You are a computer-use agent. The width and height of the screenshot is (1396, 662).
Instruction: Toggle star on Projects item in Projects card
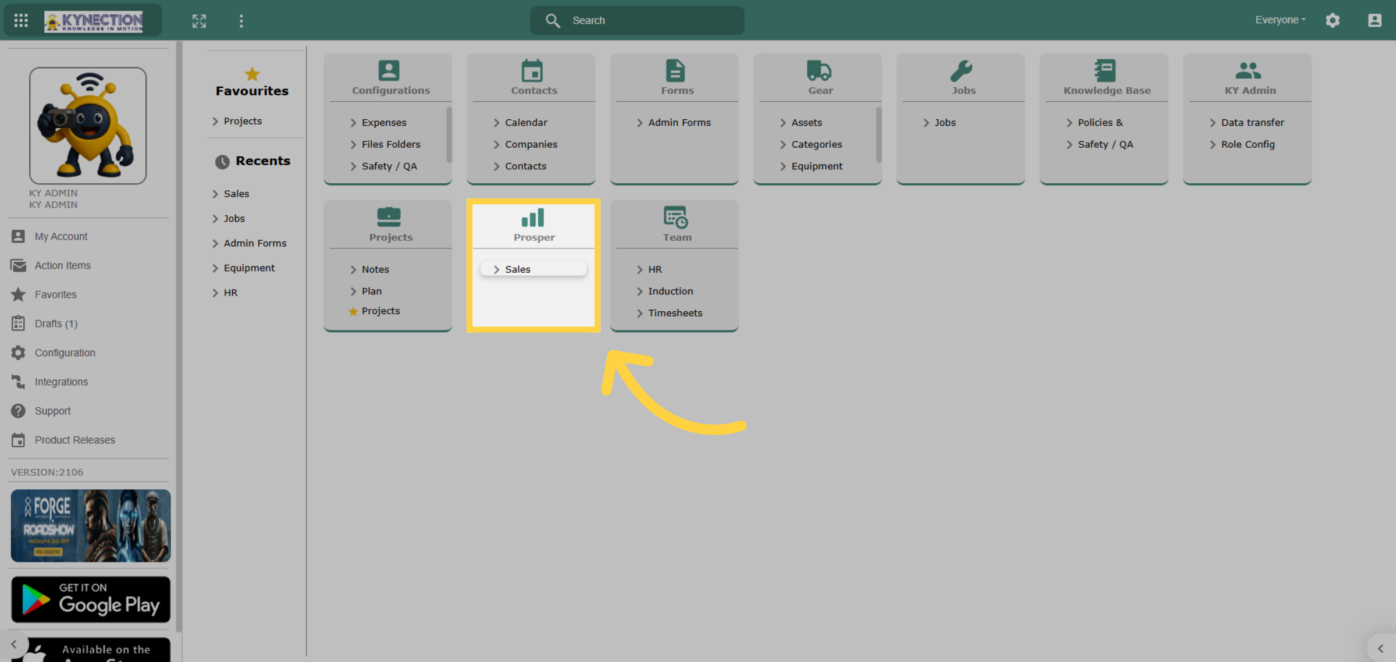(353, 311)
